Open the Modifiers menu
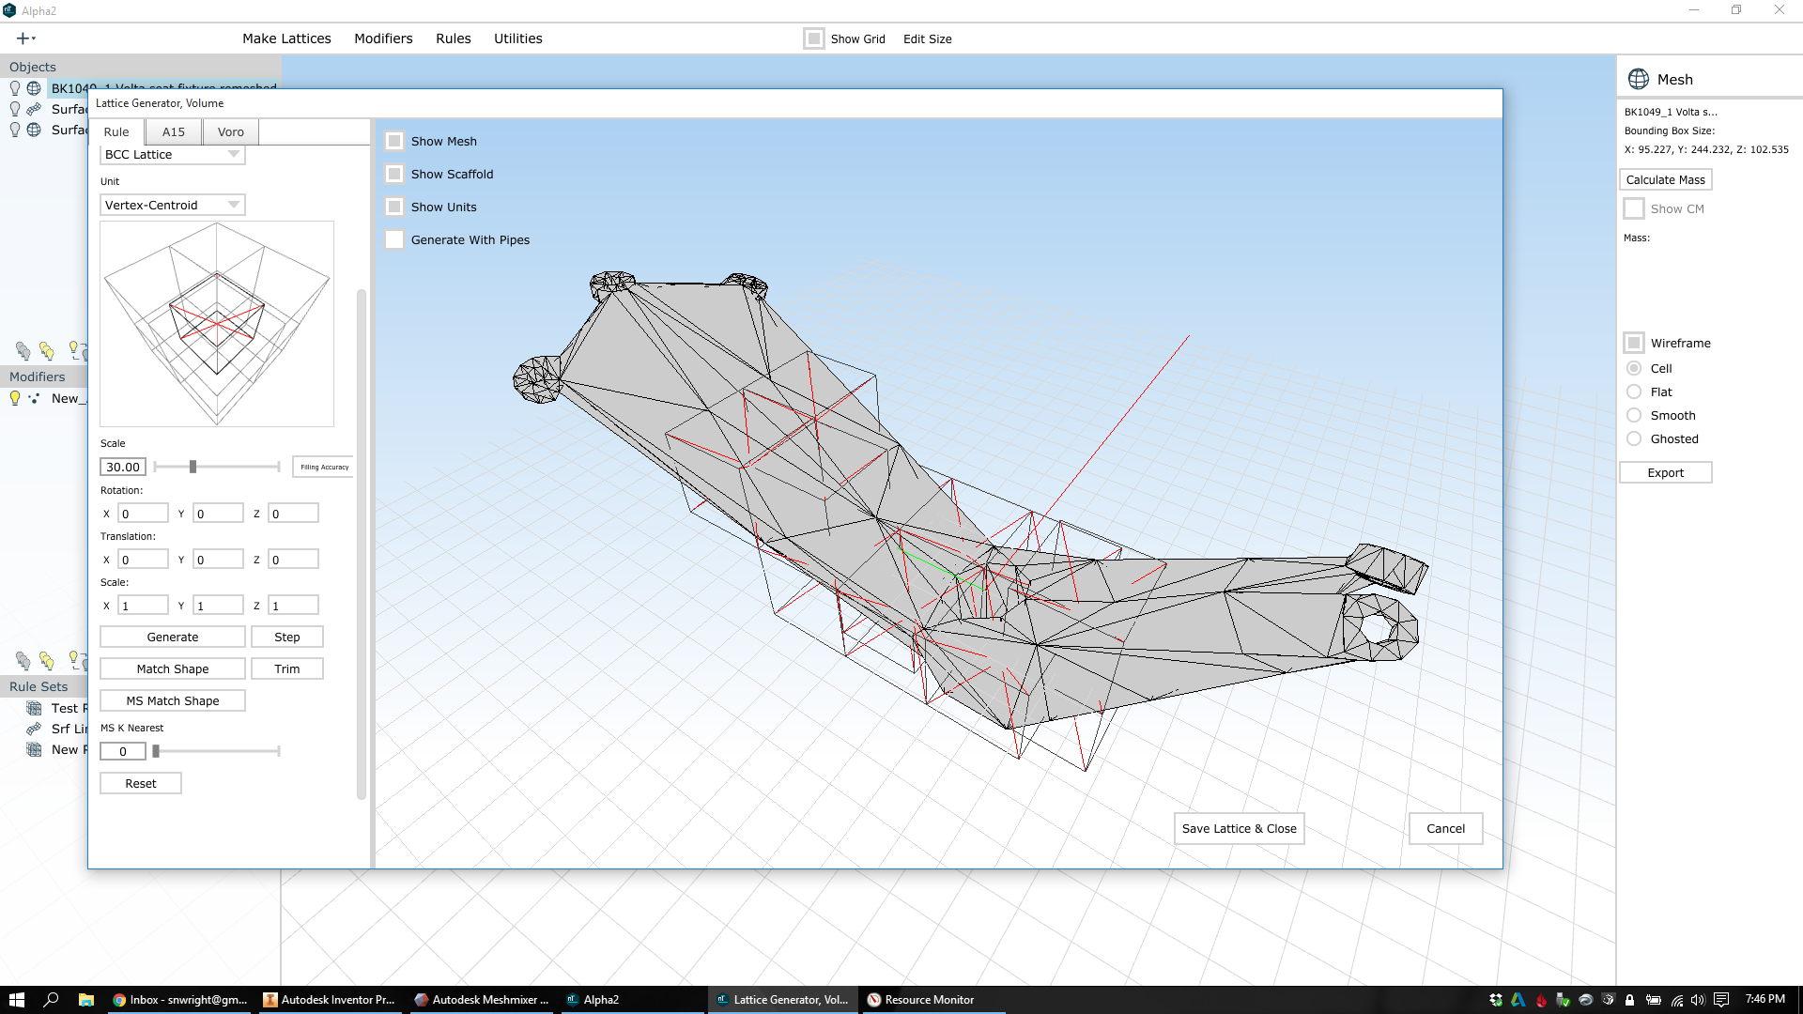 [383, 38]
